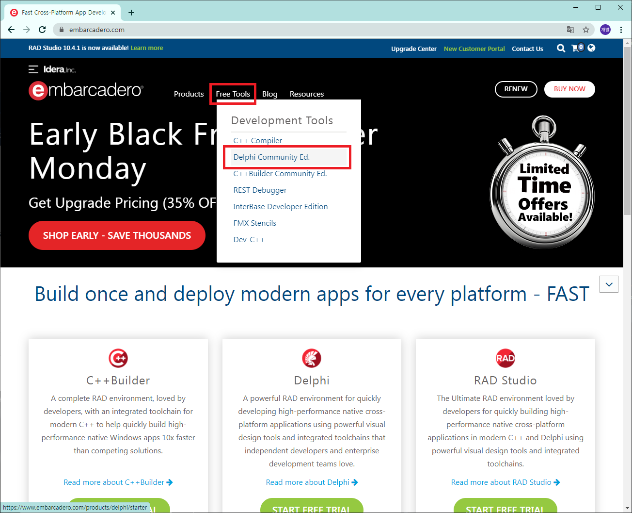Open the Free Tools menu
This screenshot has height=513, width=632.
pyautogui.click(x=233, y=94)
